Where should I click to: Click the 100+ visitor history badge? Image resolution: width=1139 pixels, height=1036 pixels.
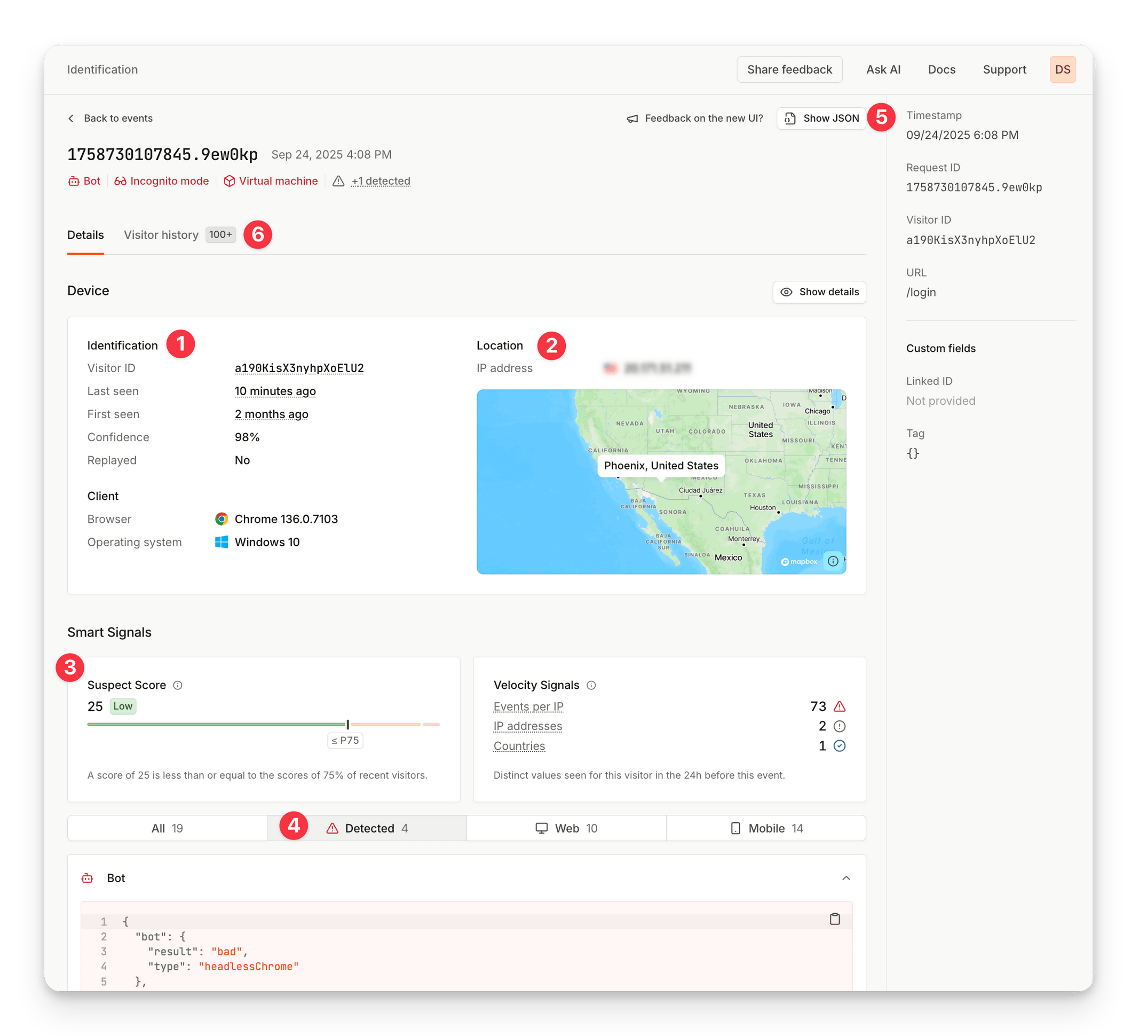tap(220, 235)
